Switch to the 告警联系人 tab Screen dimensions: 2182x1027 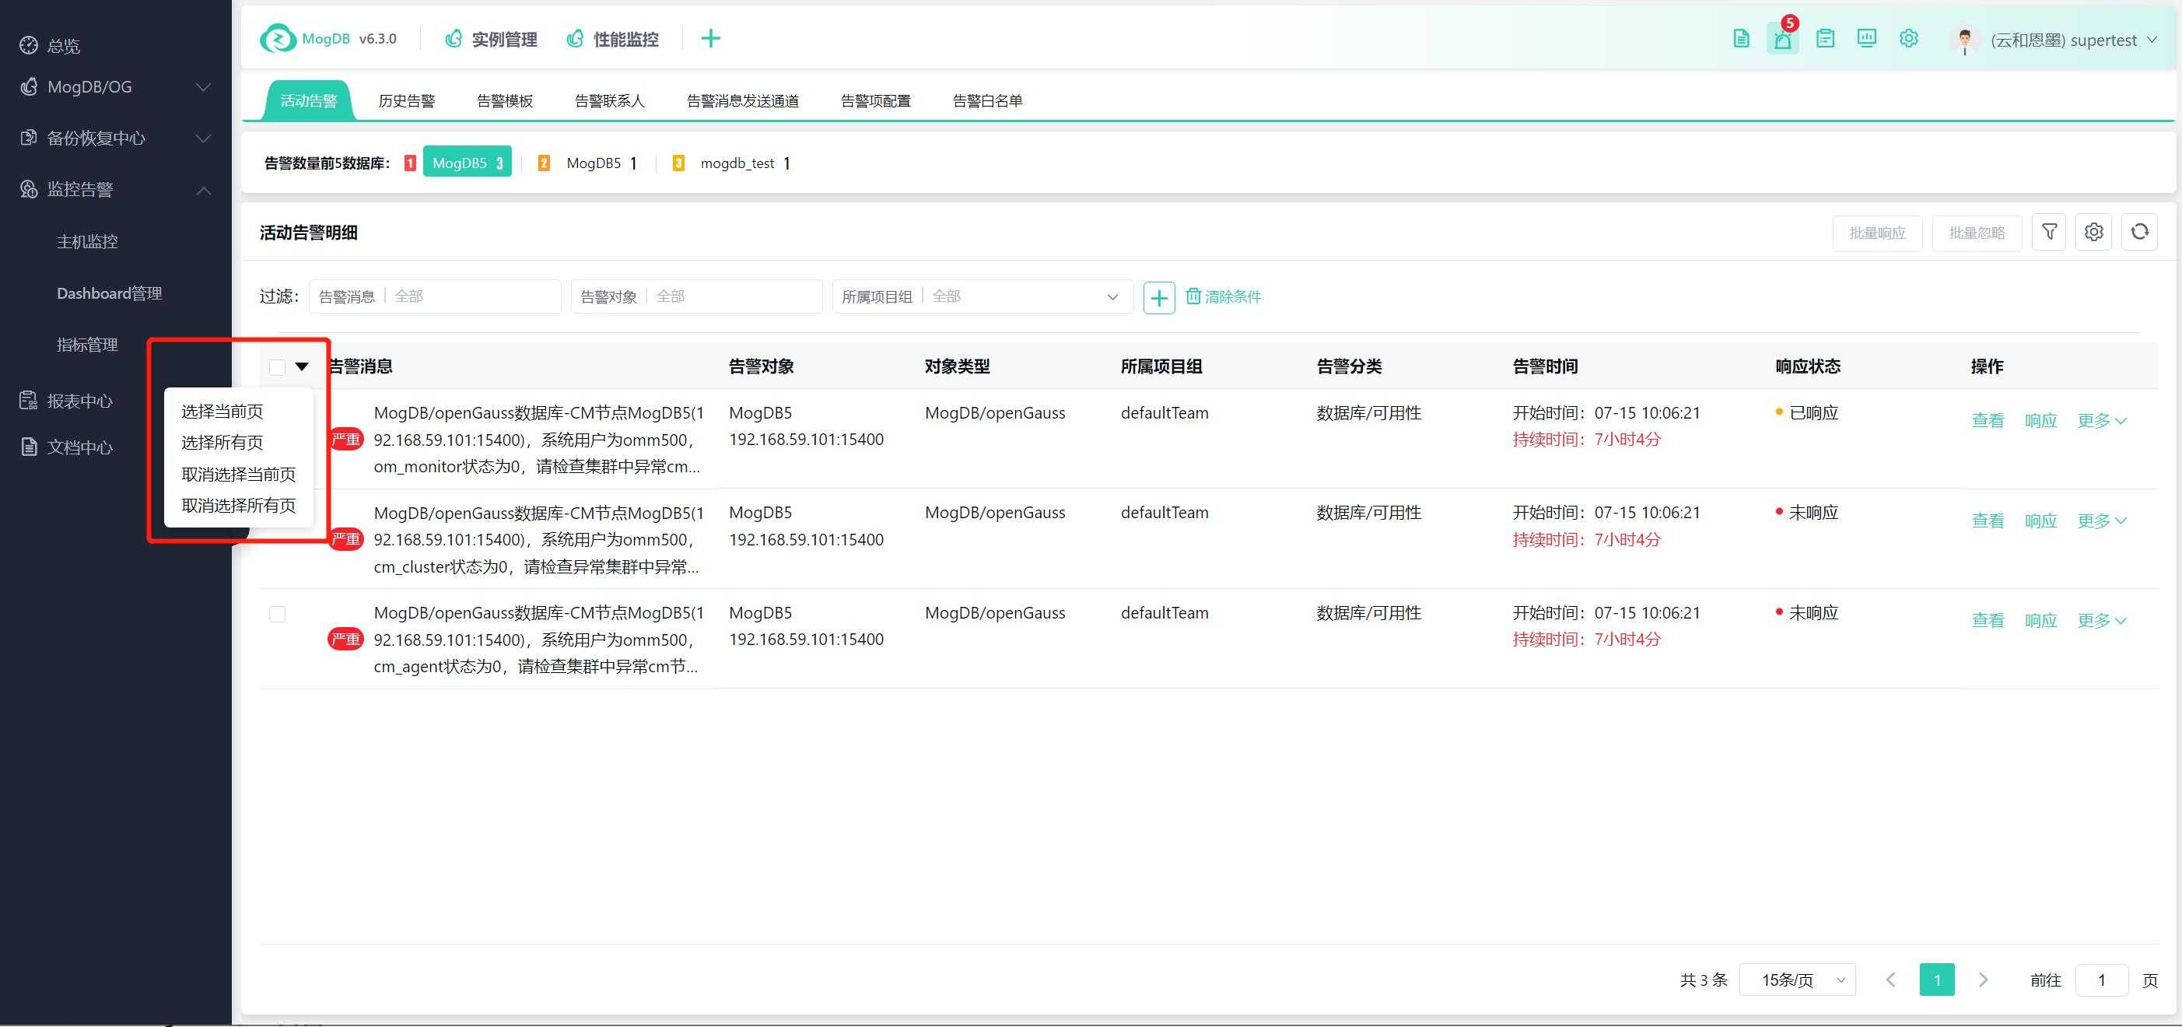pos(610,101)
